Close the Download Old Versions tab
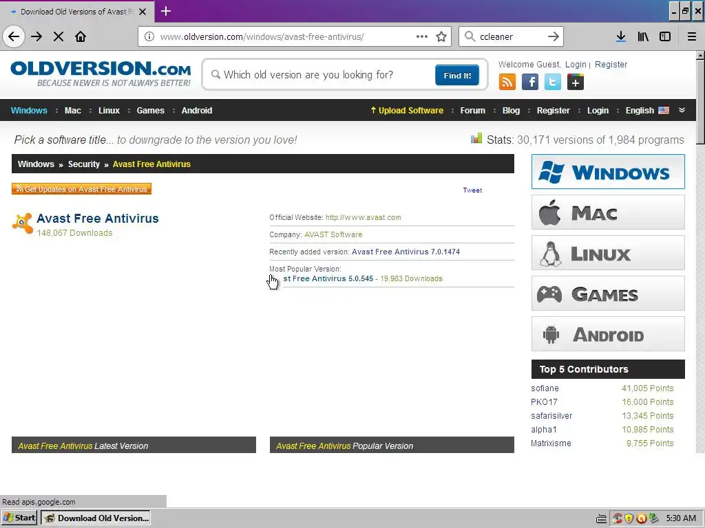 143,12
